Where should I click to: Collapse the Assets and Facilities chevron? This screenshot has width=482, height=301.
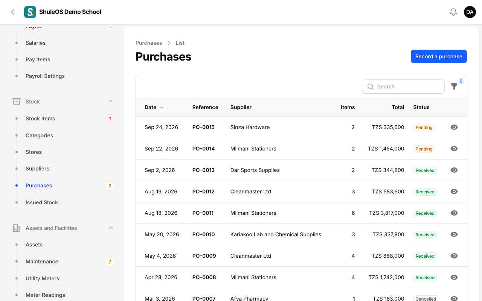pos(111,228)
